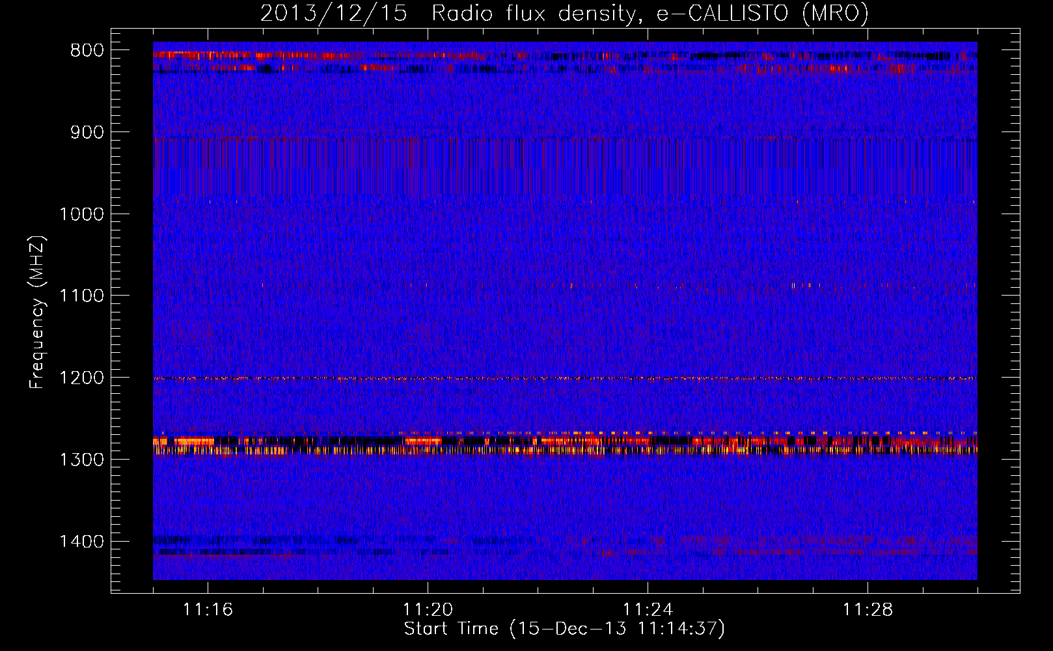
Task: Click the 11:28 time tick label
Action: 868,610
